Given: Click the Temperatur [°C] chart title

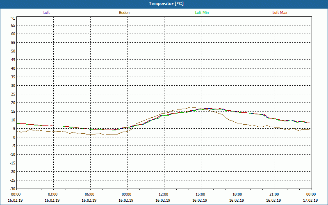Looking at the screenshot, I should click(x=166, y=4).
